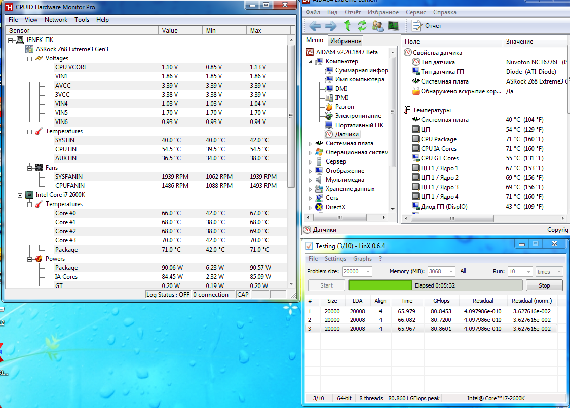Open the Tools menu in HWMonitor
This screenshot has width=570, height=408.
pyautogui.click(x=82, y=20)
